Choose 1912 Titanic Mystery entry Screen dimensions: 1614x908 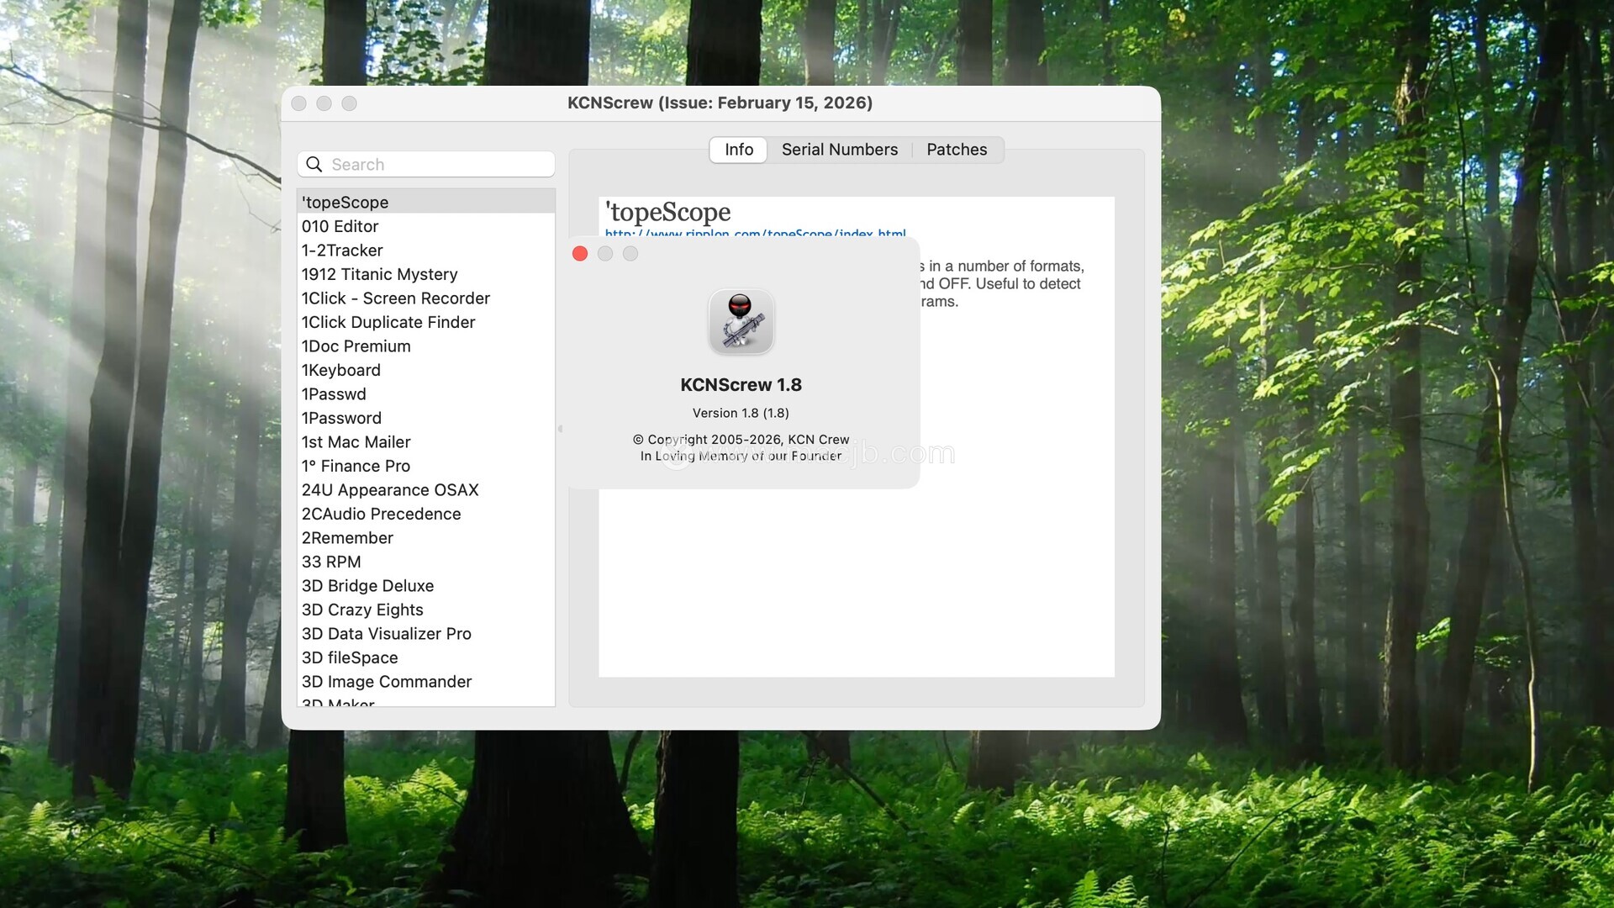coord(379,274)
